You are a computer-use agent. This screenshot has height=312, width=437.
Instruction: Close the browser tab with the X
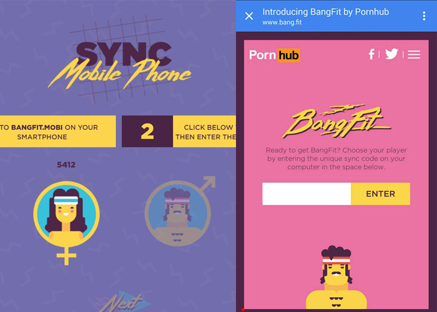click(x=249, y=16)
